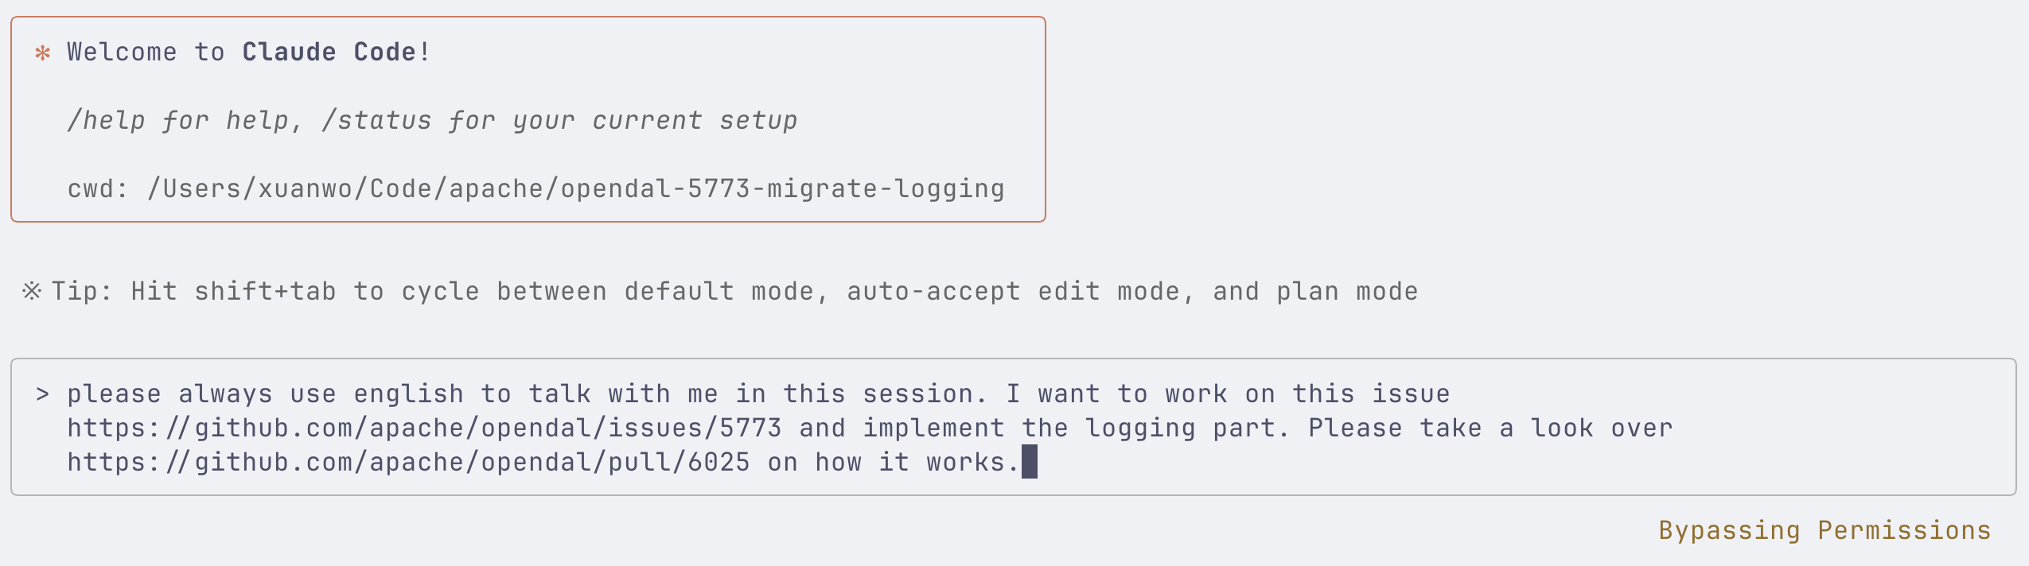Click the 'Claude Code' bold title
Image resolution: width=2029 pixels, height=566 pixels.
(x=329, y=52)
